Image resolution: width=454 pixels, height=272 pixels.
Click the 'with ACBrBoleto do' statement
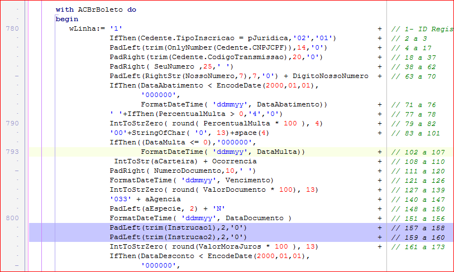tap(96, 9)
